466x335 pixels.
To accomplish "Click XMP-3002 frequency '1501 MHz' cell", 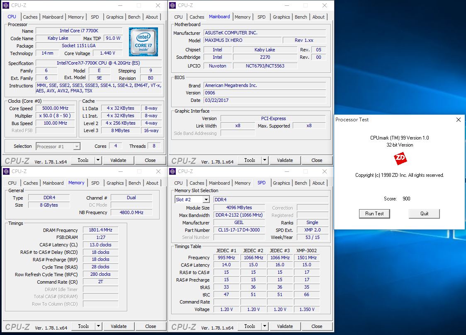I will pos(307,258).
